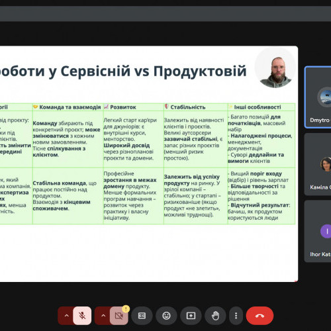Expand audio settings arrow next to microphone
331x331 pixels.
pyautogui.click(x=66, y=316)
